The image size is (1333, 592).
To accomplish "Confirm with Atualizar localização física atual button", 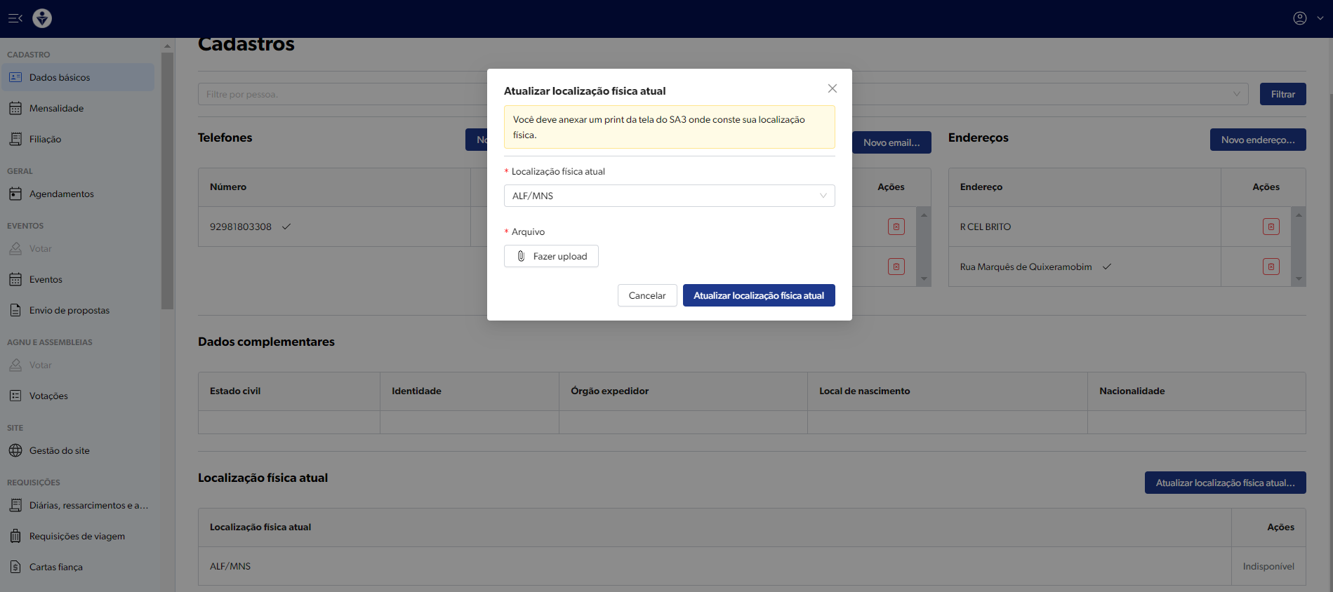I will tap(758, 295).
